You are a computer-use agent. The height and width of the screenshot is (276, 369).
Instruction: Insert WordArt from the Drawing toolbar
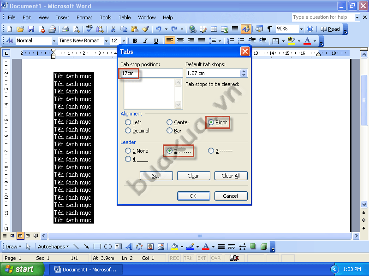(129, 247)
